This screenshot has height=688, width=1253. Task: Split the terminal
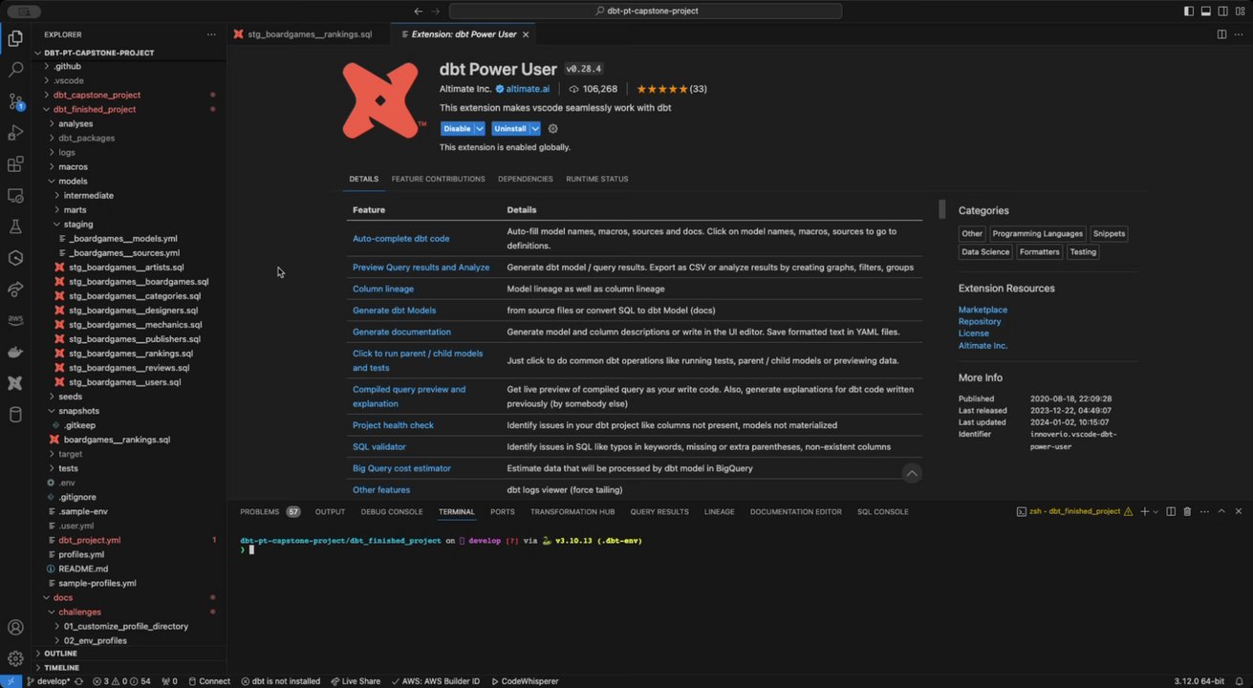click(x=1172, y=511)
